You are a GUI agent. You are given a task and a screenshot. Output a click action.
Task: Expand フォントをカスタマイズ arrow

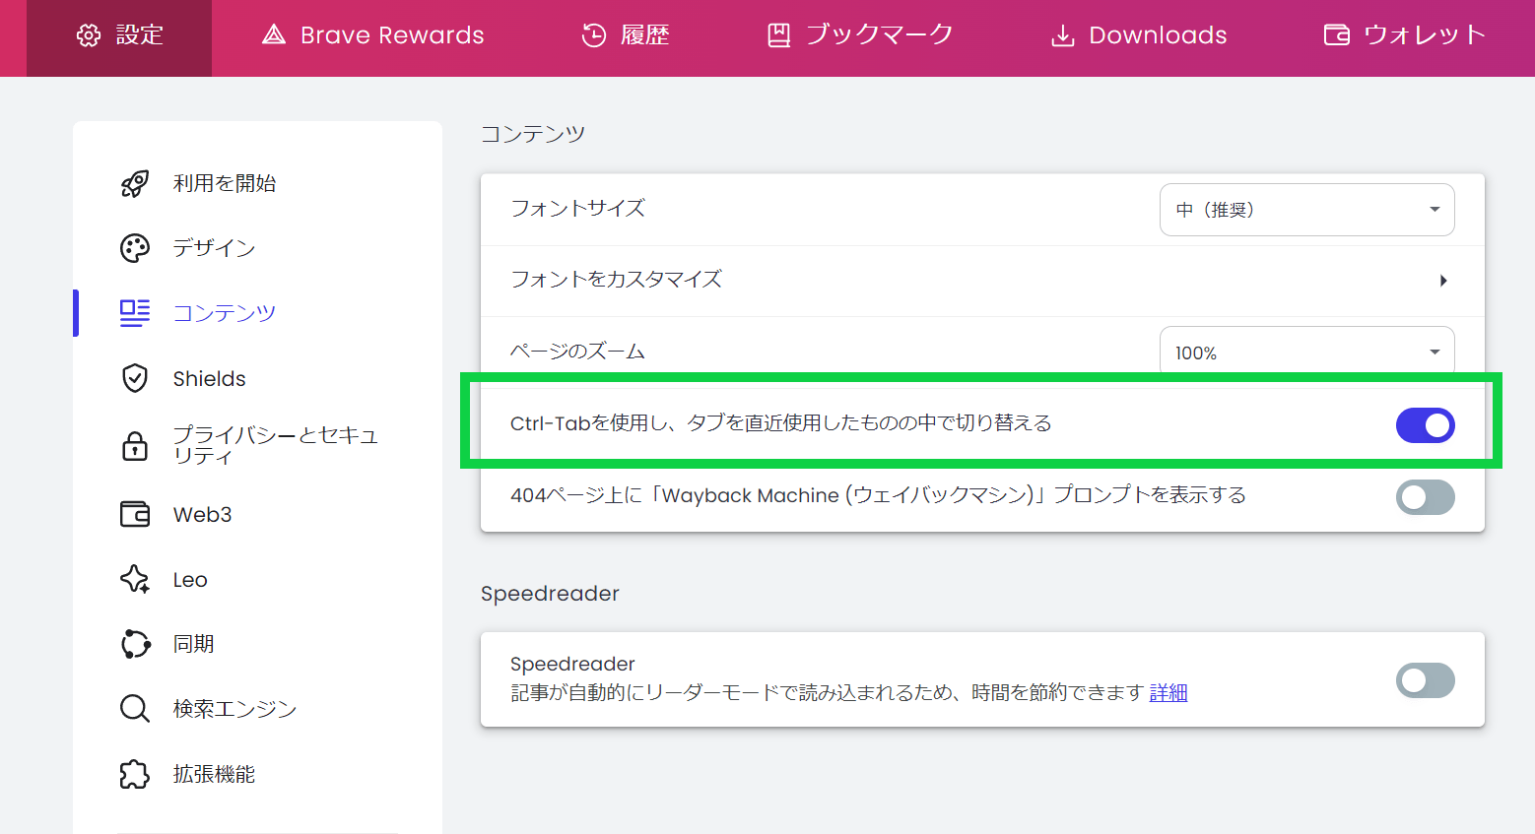[1443, 281]
